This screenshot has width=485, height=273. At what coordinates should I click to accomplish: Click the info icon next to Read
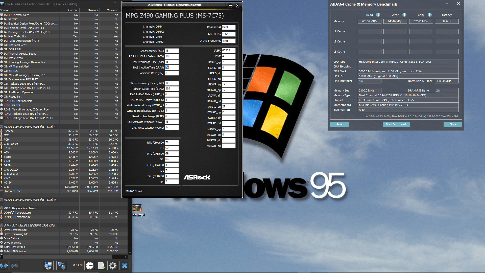click(378, 15)
